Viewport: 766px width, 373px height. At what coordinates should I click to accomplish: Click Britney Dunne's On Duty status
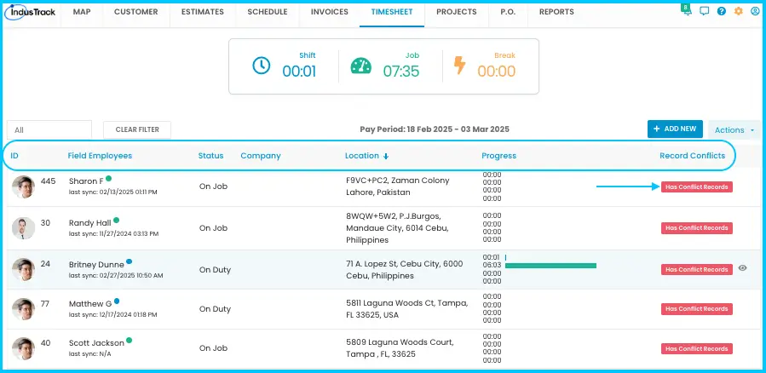pos(215,269)
